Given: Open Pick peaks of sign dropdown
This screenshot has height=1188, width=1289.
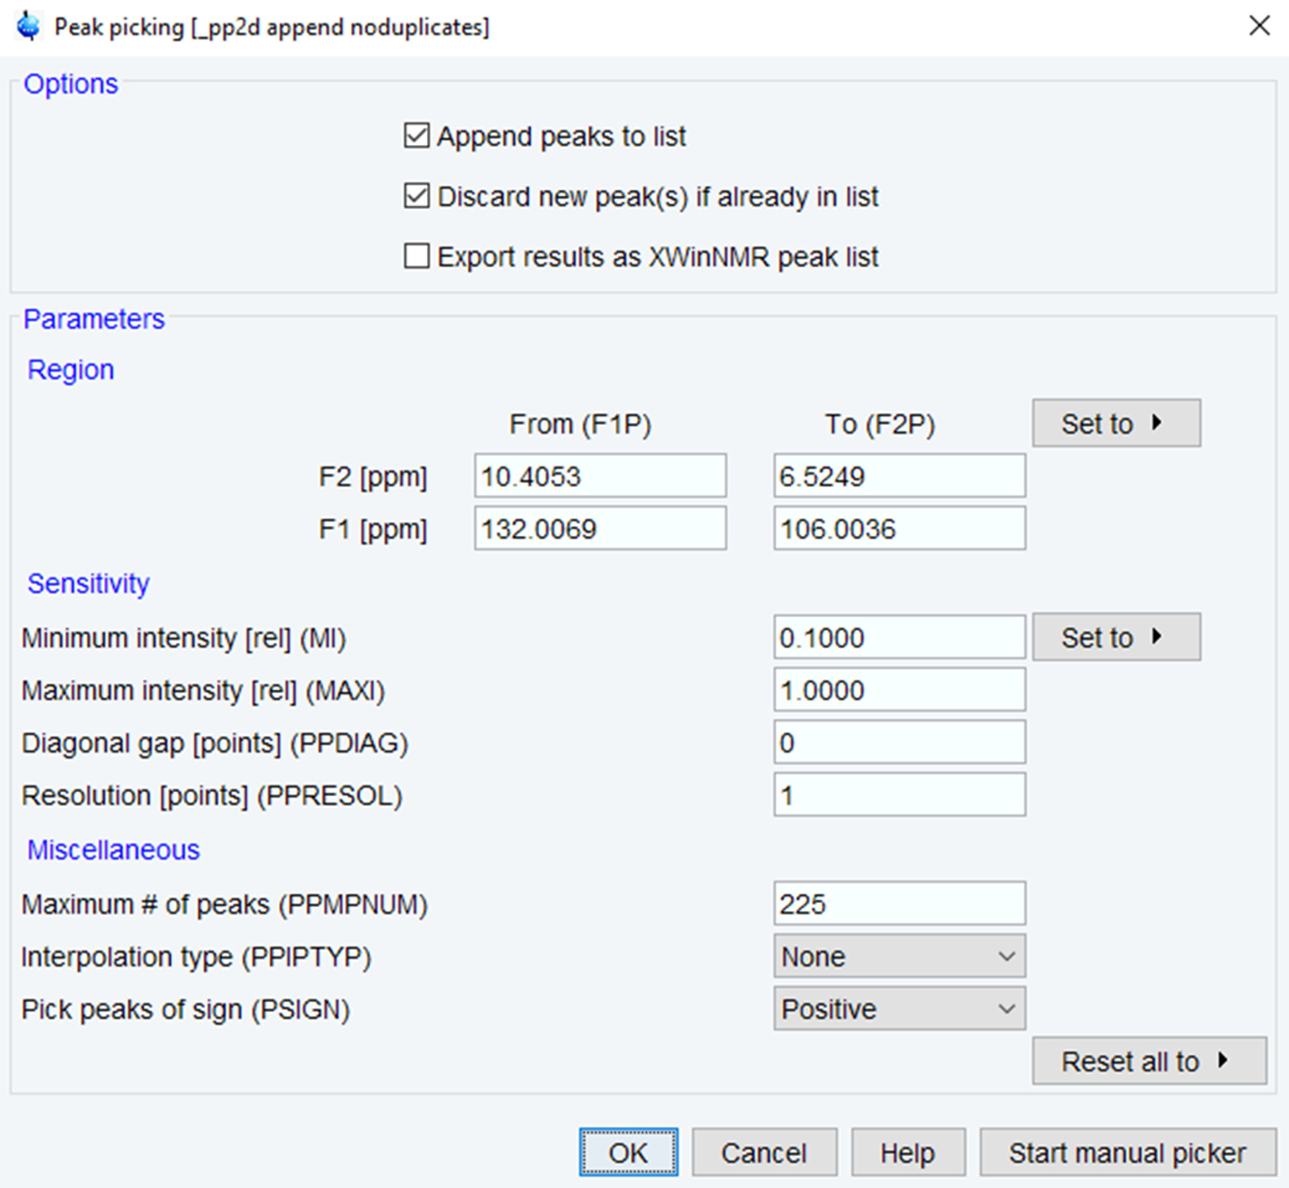Looking at the screenshot, I should point(899,1009).
